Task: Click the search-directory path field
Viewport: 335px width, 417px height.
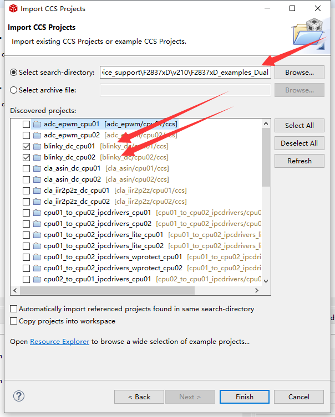Action: pos(185,73)
